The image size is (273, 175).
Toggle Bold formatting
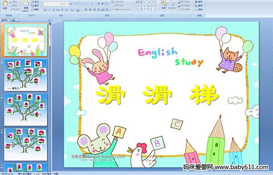45,10
